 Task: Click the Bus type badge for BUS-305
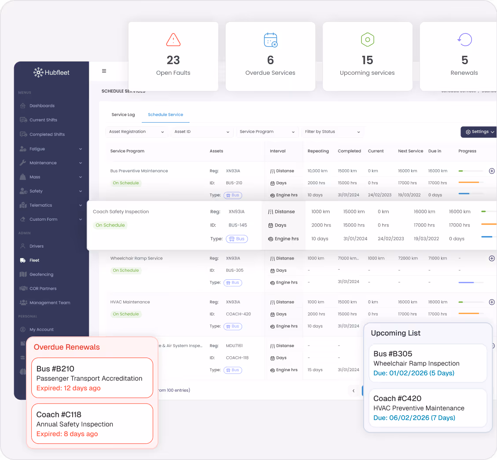232,282
